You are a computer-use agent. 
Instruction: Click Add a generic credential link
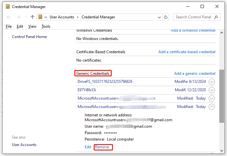[195, 73]
